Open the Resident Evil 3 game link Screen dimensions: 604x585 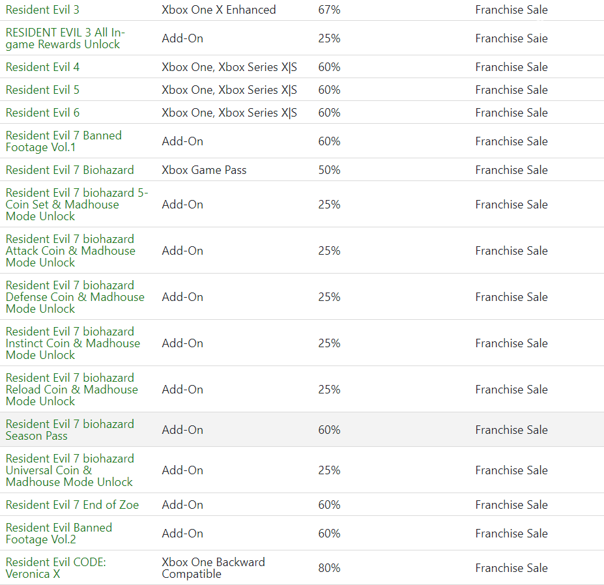point(42,10)
